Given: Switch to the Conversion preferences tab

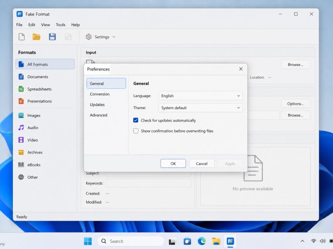Looking at the screenshot, I should pos(106,94).
